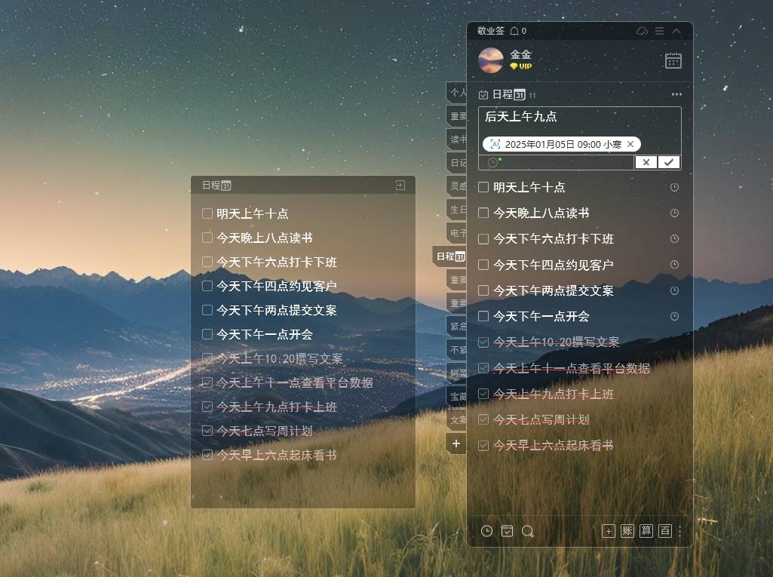Open the hamburger menu in title bar
The height and width of the screenshot is (577, 773).
click(659, 31)
